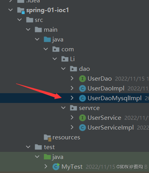Select the UserService file name
The width and height of the screenshot is (149, 173).
coord(104,118)
